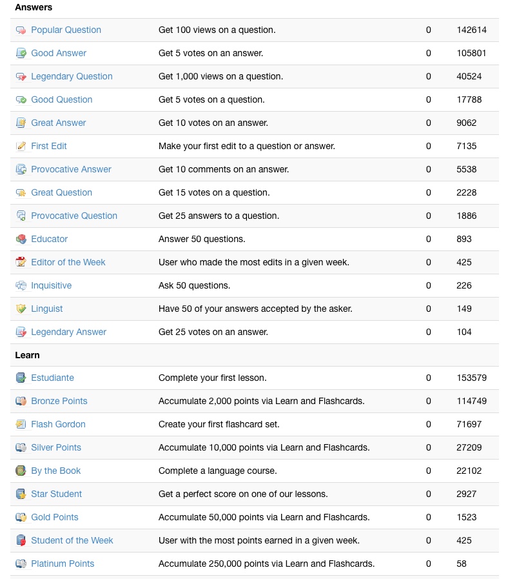Click the Editor of the Week icon

tap(21, 263)
